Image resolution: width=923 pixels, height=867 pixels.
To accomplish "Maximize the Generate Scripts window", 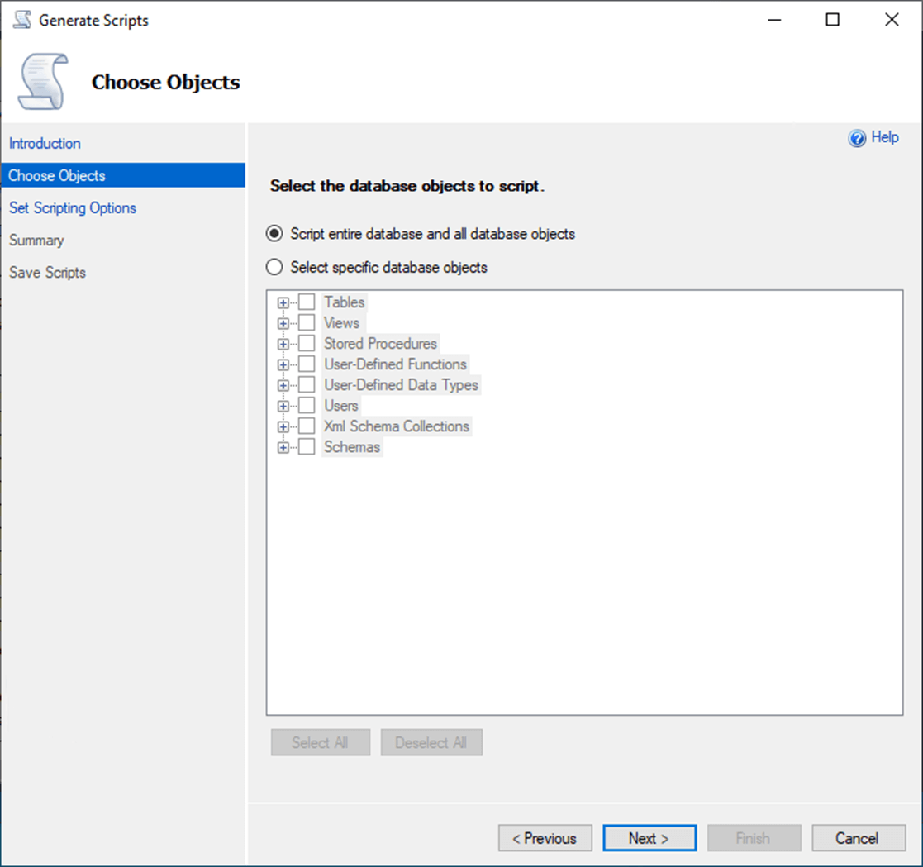I will [832, 20].
